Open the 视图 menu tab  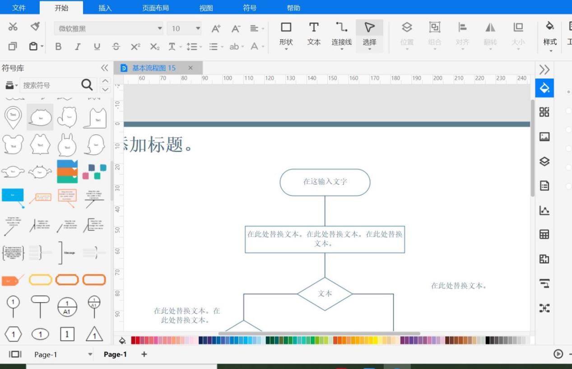[205, 8]
